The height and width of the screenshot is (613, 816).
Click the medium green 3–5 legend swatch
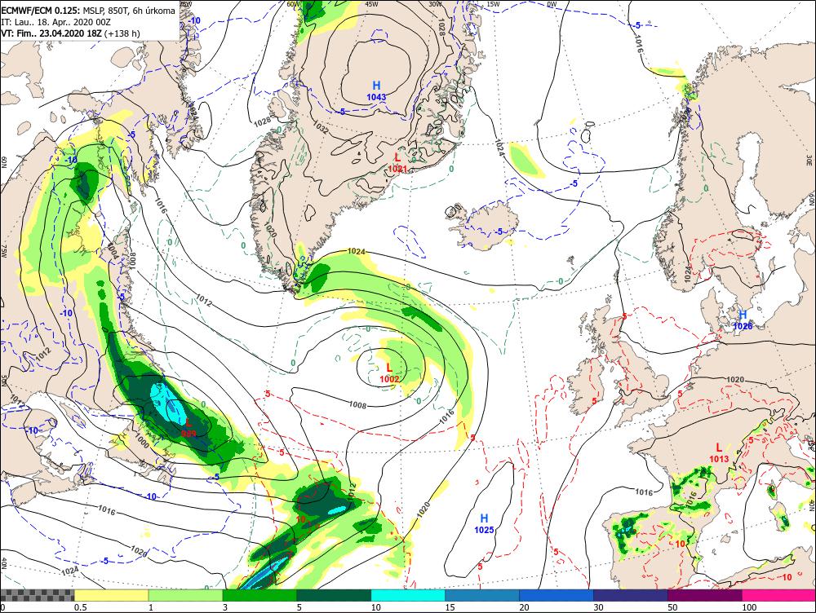coord(259,595)
